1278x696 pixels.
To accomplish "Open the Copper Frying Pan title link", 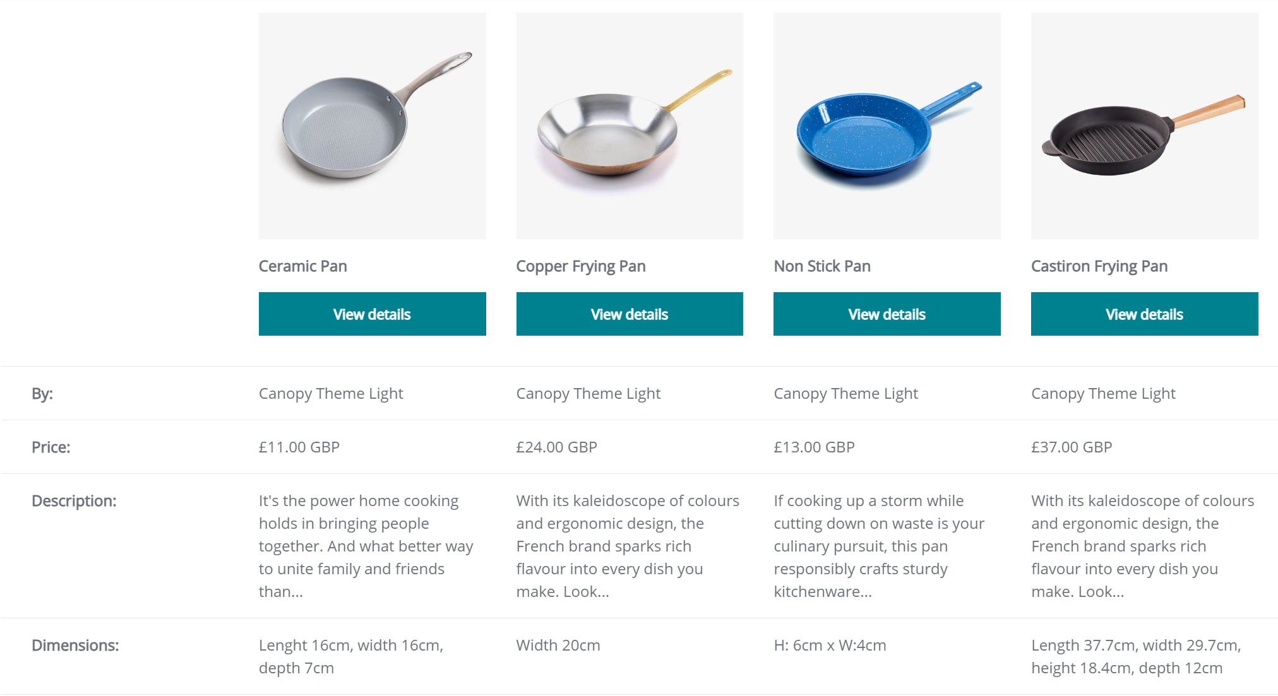I will pyautogui.click(x=581, y=266).
